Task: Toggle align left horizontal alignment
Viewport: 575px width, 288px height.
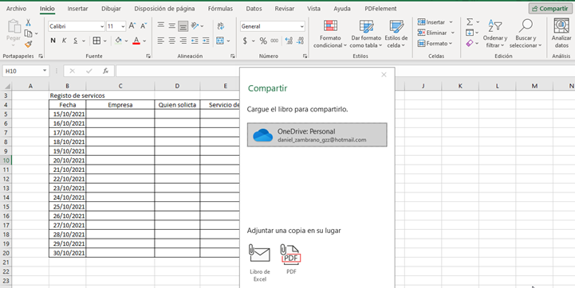Action: coord(160,41)
